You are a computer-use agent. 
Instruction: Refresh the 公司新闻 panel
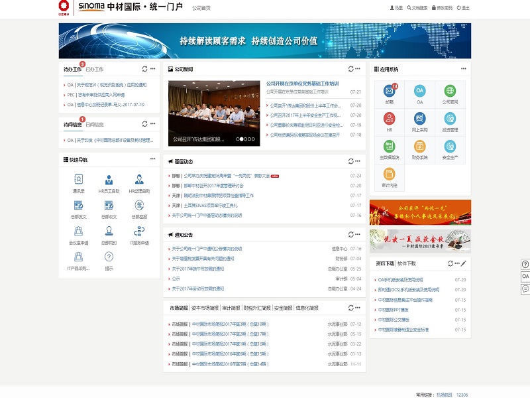(350, 69)
